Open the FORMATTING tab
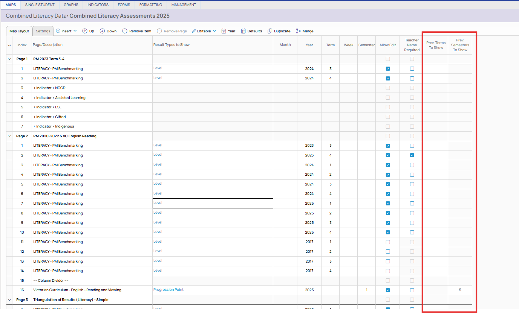 tap(151, 5)
